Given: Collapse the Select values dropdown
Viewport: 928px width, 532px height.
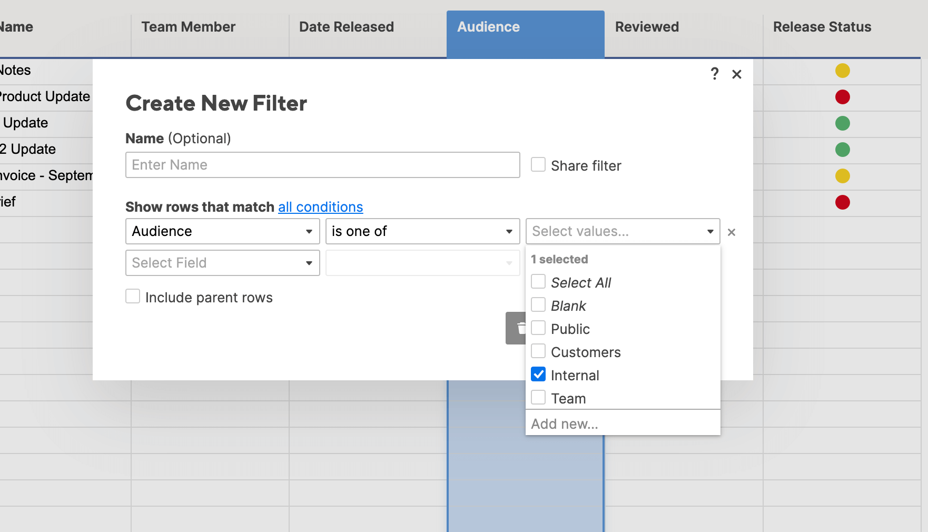Looking at the screenshot, I should click(709, 231).
